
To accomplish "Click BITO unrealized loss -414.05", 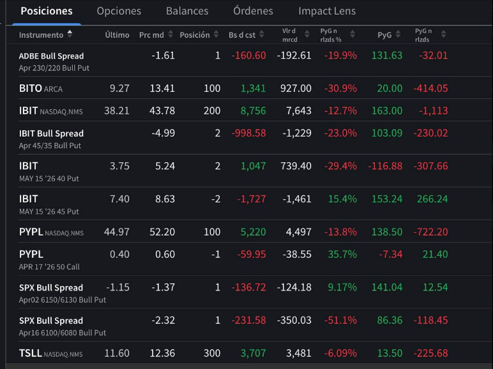I will click(x=431, y=88).
